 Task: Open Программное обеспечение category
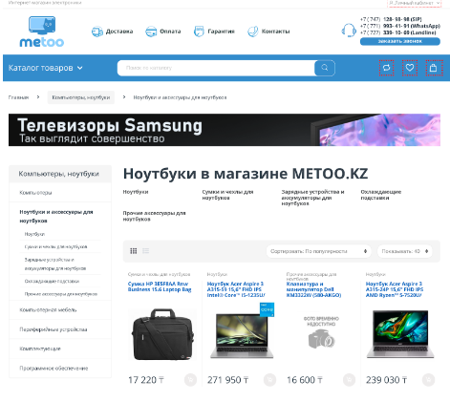(x=54, y=369)
